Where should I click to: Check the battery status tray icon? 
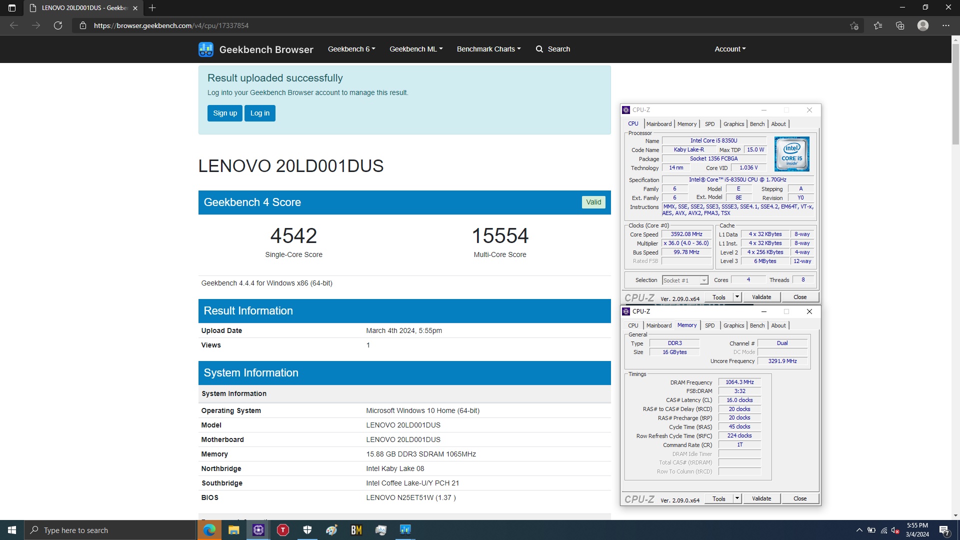[871, 530]
